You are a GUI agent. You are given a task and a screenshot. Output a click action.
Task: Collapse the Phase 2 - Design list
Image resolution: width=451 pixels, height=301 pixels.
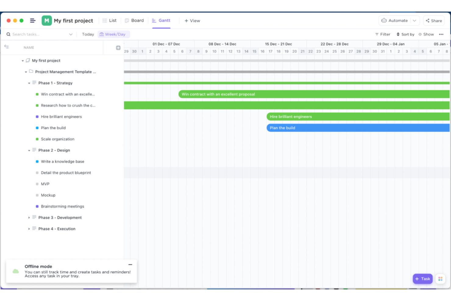coord(29,150)
